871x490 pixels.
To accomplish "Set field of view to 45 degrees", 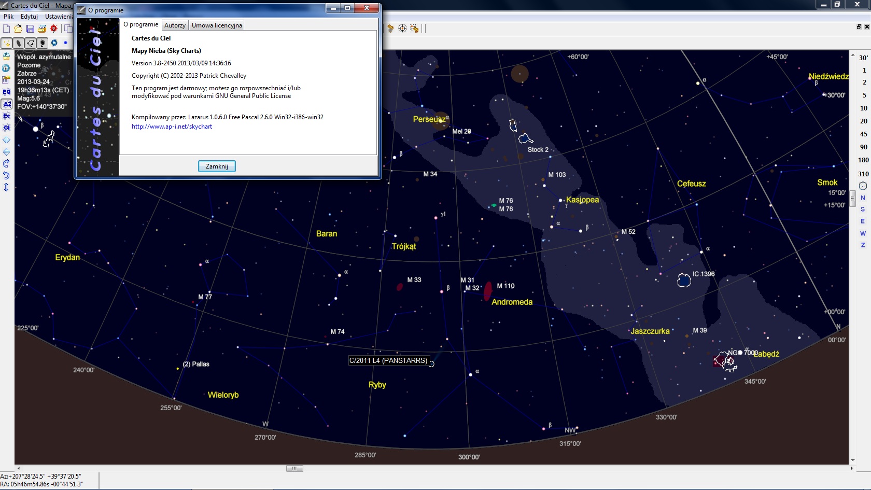I will [x=863, y=134].
